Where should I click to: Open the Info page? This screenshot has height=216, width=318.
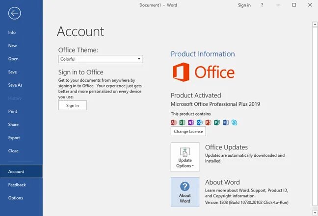tap(12, 32)
